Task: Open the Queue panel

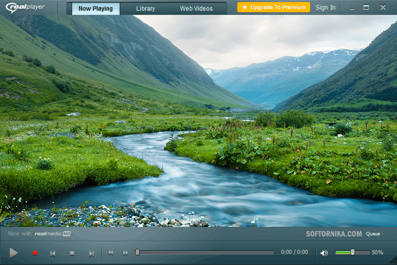Action: pos(373,234)
